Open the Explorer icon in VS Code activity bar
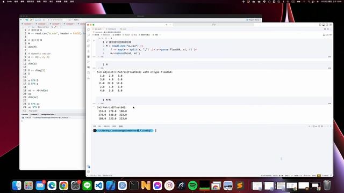The width and height of the screenshot is (344, 193). [89, 30]
